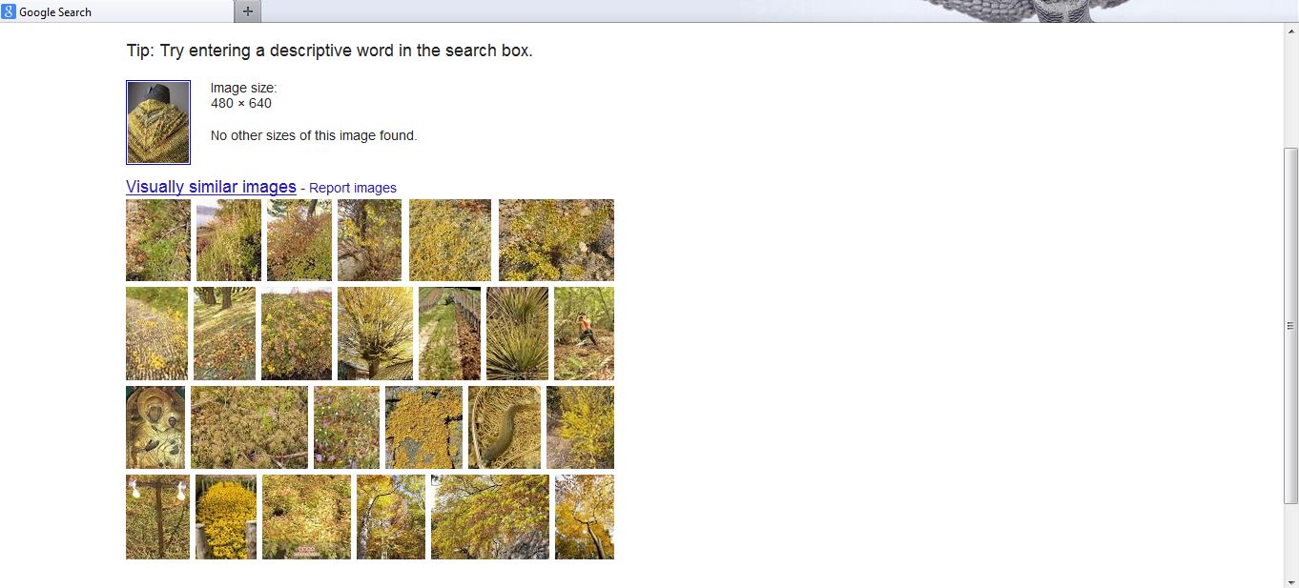Viewport: 1299px width, 588px height.
Task: Open the religious icon painting thumbnail
Action: tap(155, 427)
